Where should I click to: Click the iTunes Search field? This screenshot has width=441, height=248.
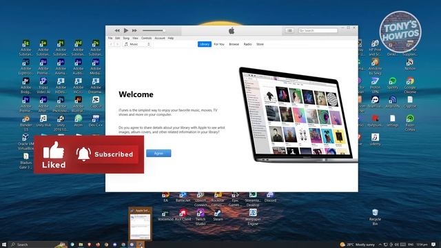coord(318,30)
